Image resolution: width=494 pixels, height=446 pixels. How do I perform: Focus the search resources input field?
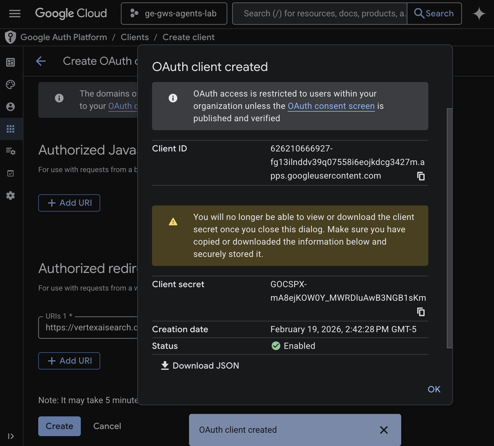coord(319,14)
